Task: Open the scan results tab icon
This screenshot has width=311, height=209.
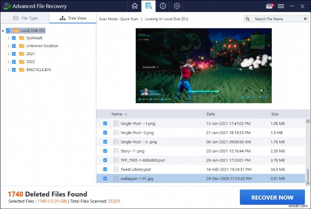Action: click(149, 6)
